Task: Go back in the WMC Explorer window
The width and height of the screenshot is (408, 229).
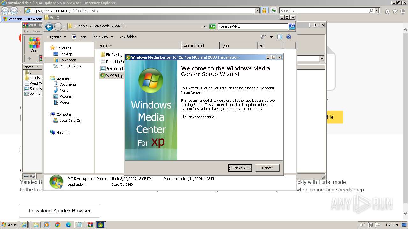Action: tap(49, 26)
